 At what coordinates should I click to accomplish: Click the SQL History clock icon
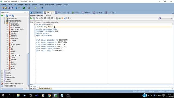pos(66,19)
